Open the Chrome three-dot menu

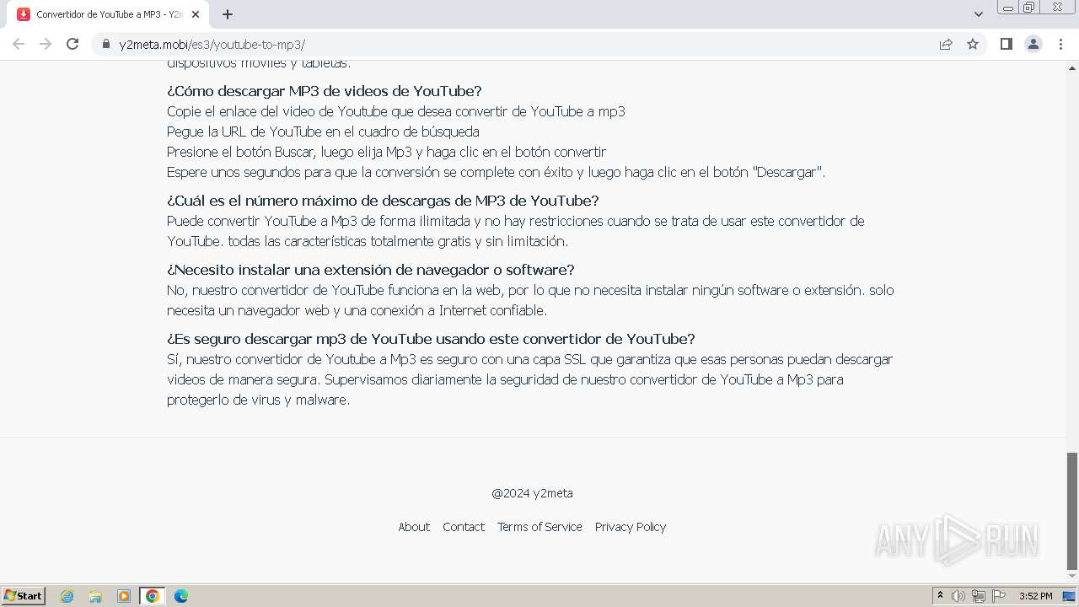point(1061,44)
